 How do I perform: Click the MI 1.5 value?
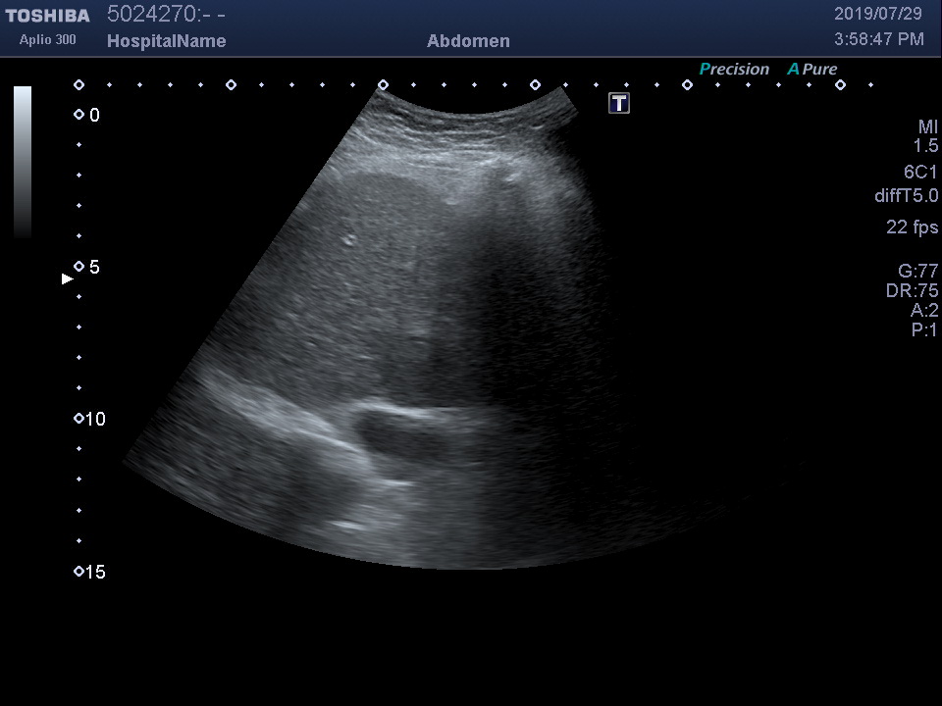pos(925,135)
